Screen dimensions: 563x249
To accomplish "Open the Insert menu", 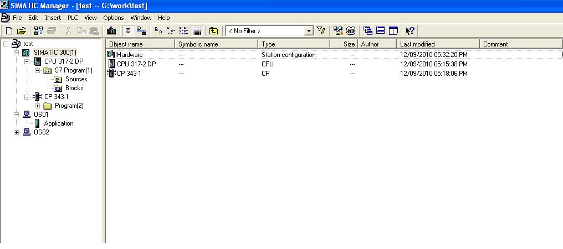I will click(53, 18).
